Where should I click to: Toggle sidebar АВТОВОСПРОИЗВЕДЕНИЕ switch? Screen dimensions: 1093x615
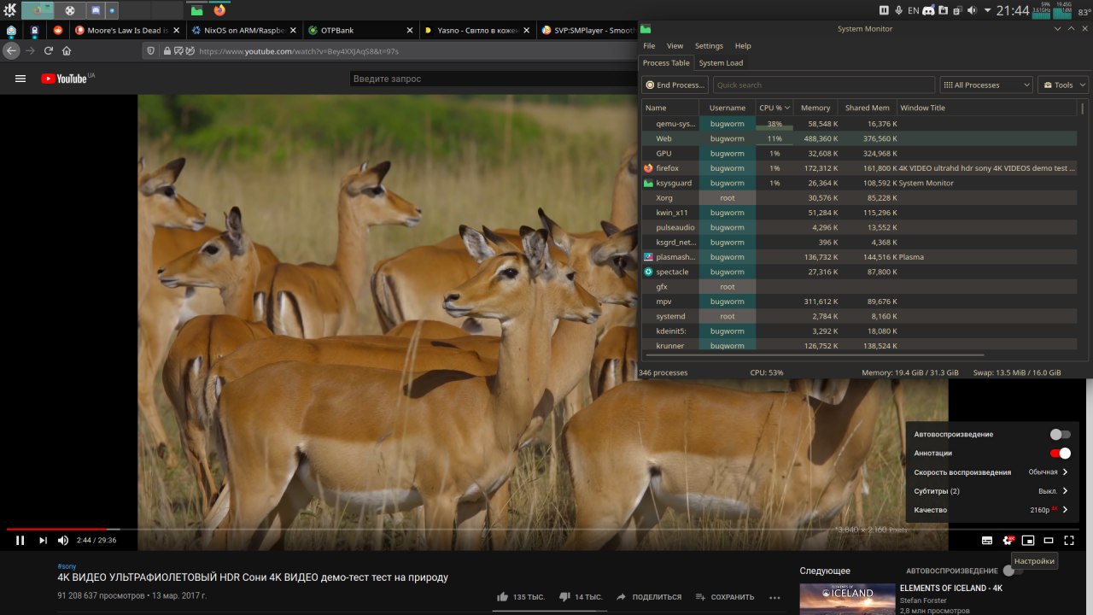(x=1013, y=571)
